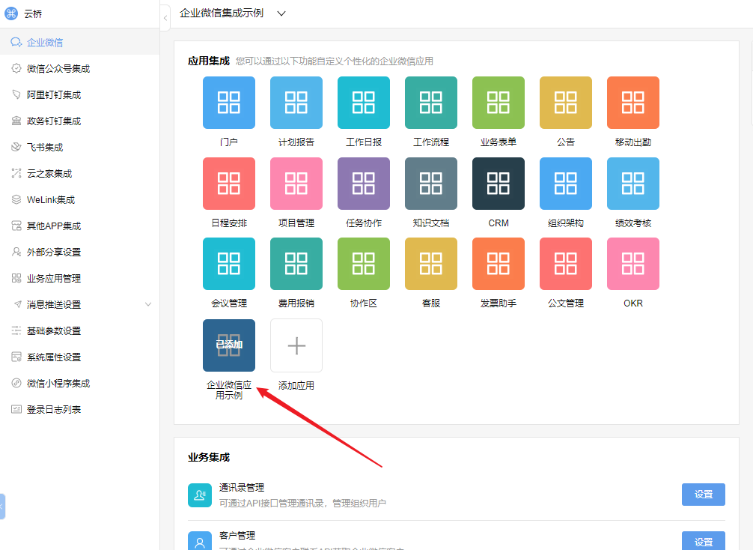Screen dimensions: 753x550
Task: Open the 会议管理 app tile
Action: click(228, 264)
